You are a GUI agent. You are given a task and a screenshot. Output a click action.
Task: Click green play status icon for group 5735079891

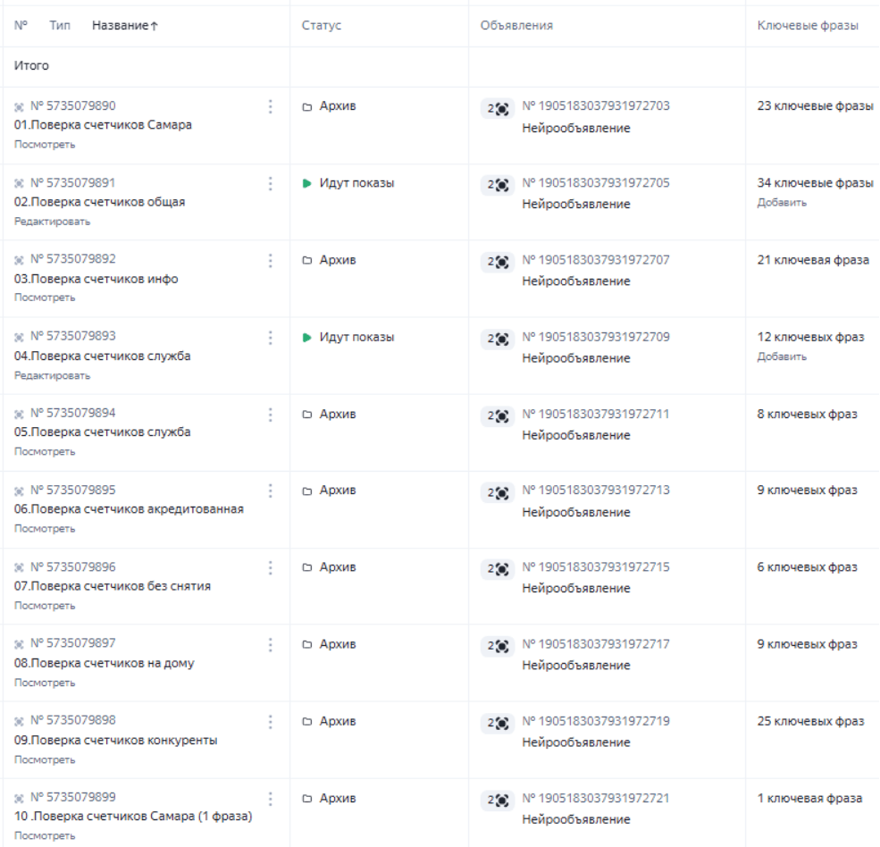(x=306, y=183)
